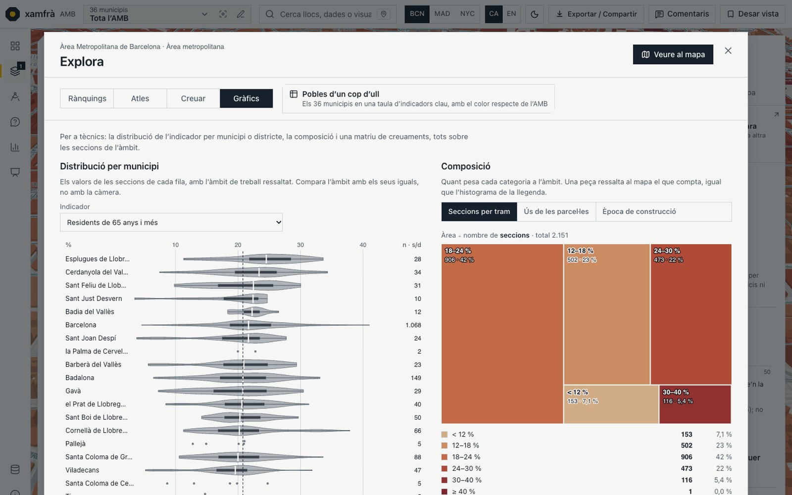Open the dashboard grid icon in sidebar
792x495 pixels.
15,46
